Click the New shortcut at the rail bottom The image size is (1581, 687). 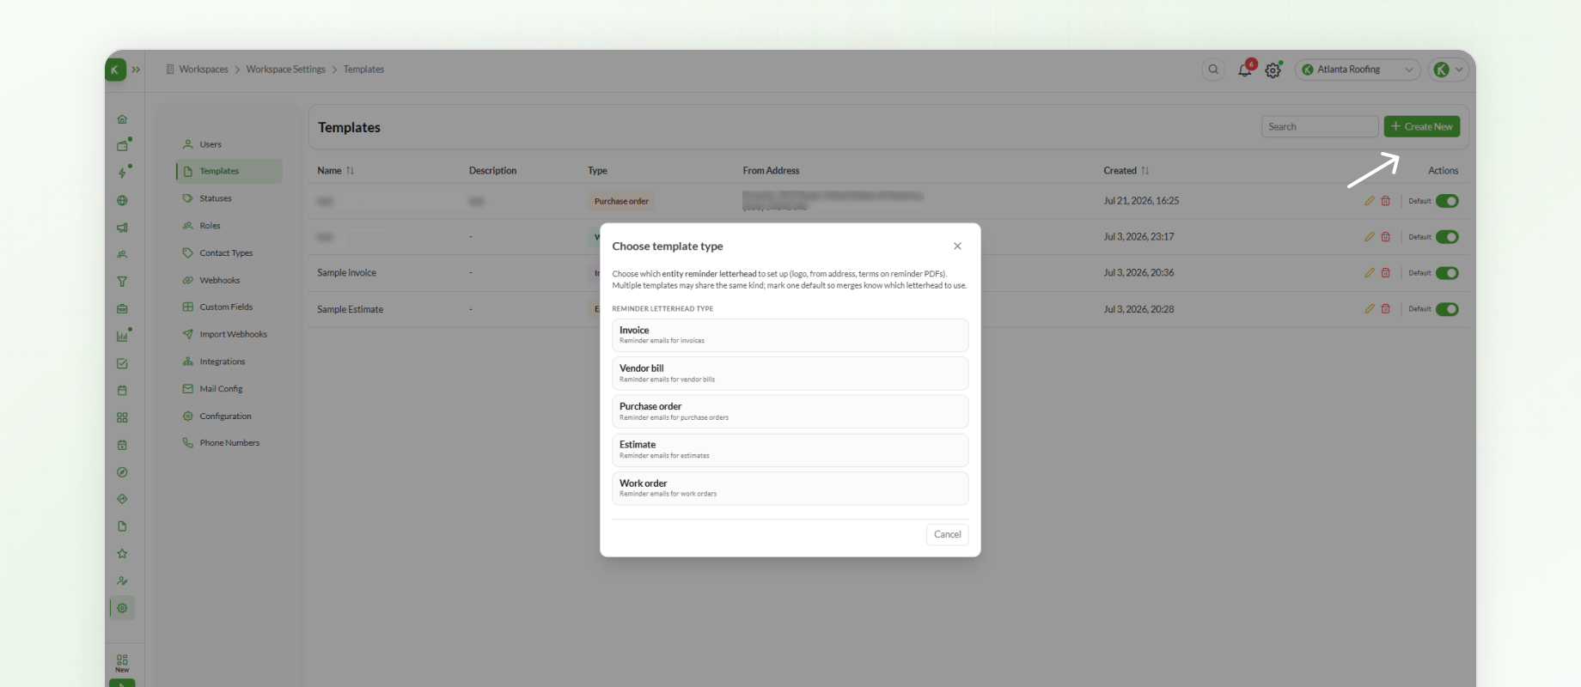pos(122,663)
